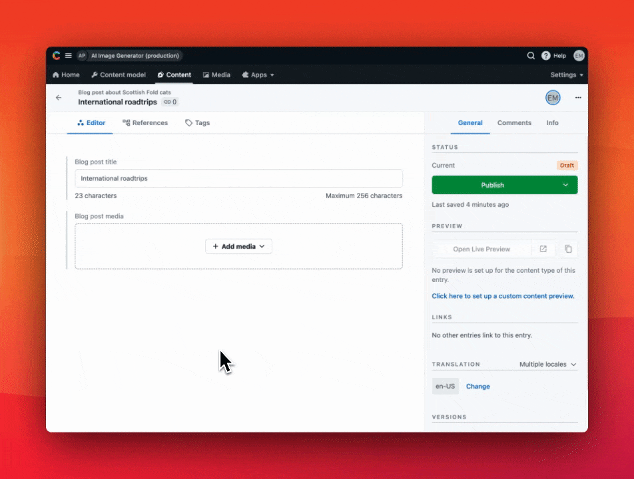Click the custom content preview setup link

pos(503,296)
